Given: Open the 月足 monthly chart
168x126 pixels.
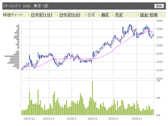Looking at the screenshot, I should coord(119,15).
